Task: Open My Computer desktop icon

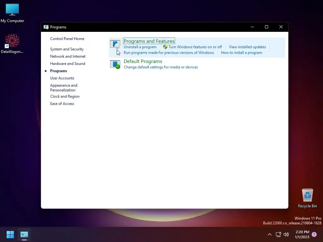Action: click(12, 13)
